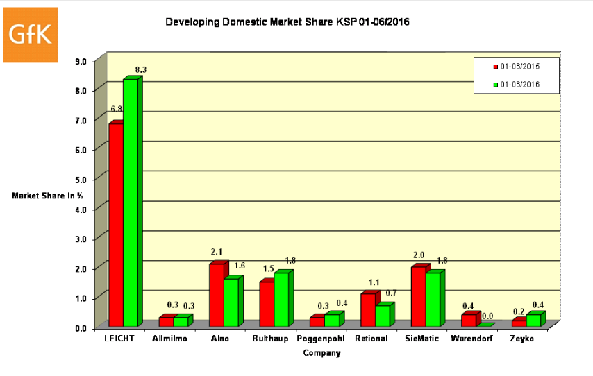The height and width of the screenshot is (376, 593).
Task: Select the Bulthaup red 2015 bar
Action: [267, 305]
